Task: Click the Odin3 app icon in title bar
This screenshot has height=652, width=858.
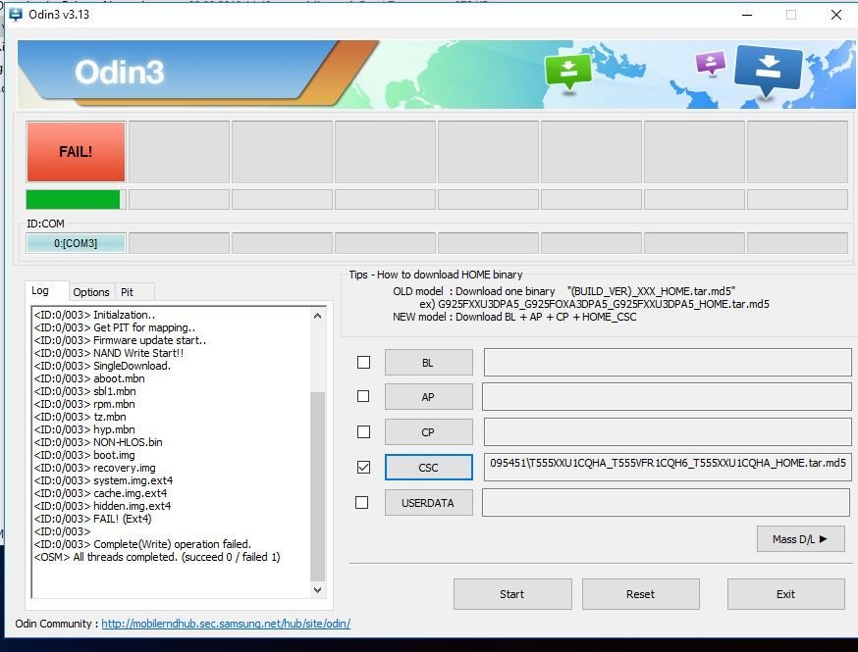Action: [16, 15]
